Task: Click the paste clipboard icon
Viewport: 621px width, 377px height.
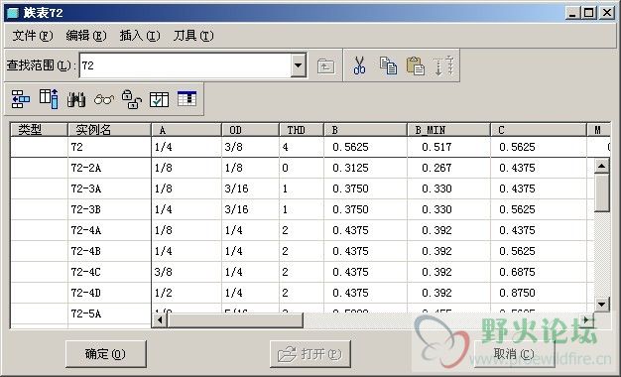Action: [x=416, y=65]
